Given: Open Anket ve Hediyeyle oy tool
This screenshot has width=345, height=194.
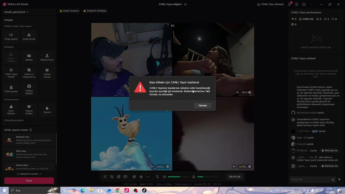Looking at the screenshot, I should click(x=29, y=73).
